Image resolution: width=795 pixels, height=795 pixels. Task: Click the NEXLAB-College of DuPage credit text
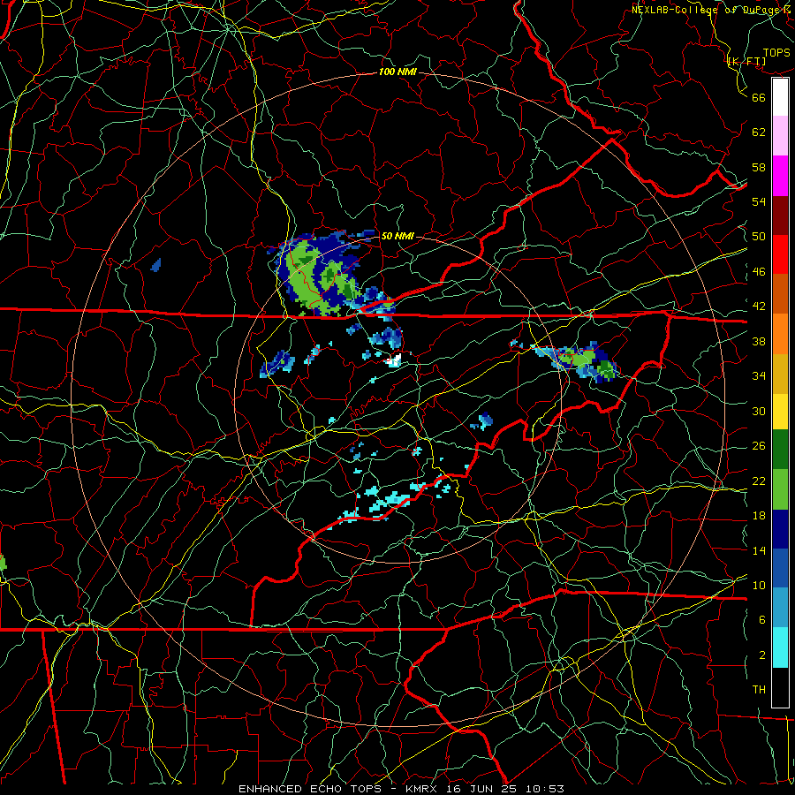(712, 10)
